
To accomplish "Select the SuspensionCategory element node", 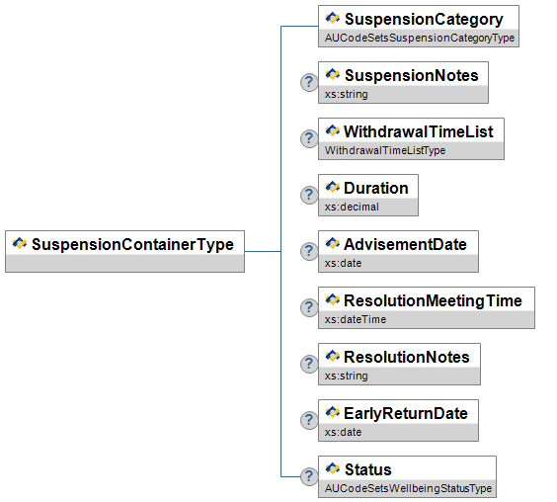I will (x=419, y=26).
